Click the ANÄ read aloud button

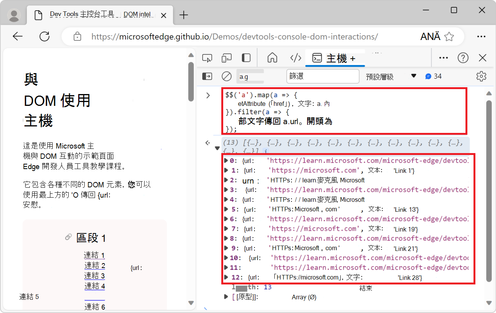pos(430,37)
